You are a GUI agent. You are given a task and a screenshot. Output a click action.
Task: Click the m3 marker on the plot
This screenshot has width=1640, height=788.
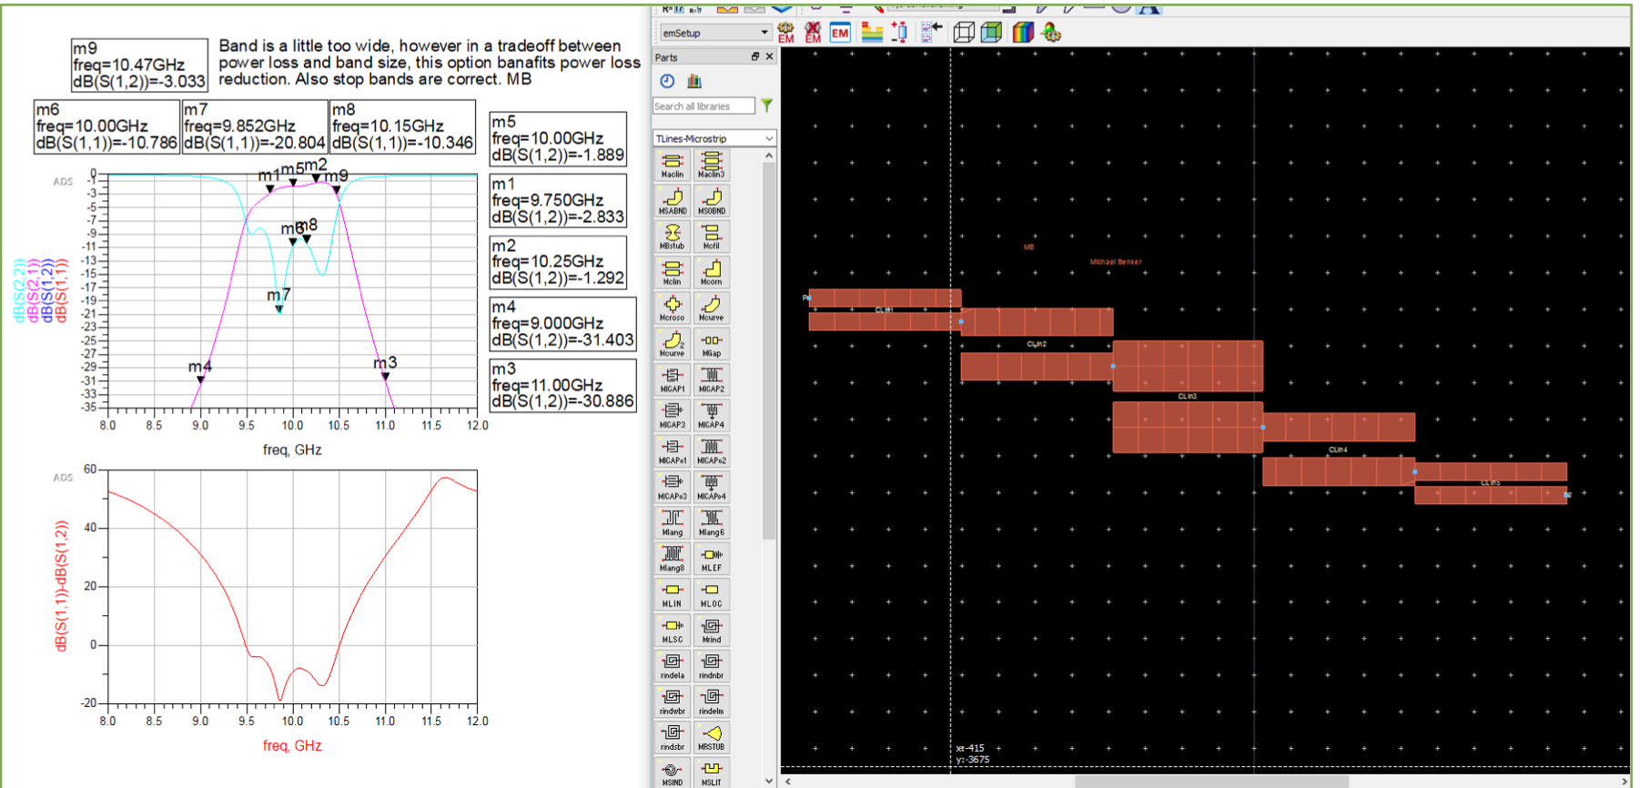[385, 376]
